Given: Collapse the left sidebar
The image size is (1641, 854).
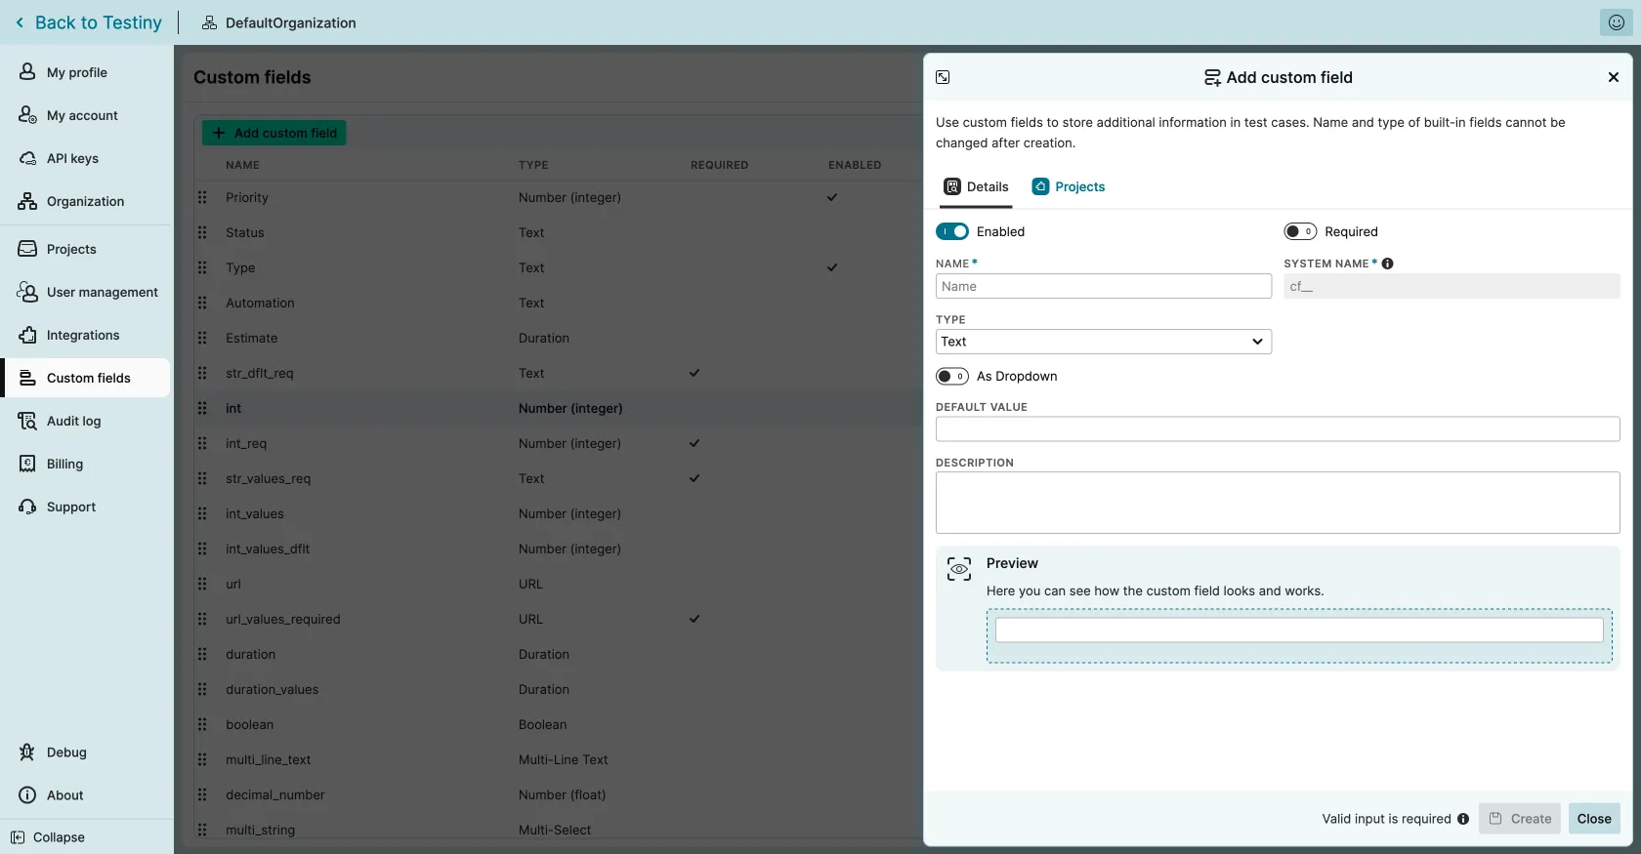Looking at the screenshot, I should [x=48, y=837].
